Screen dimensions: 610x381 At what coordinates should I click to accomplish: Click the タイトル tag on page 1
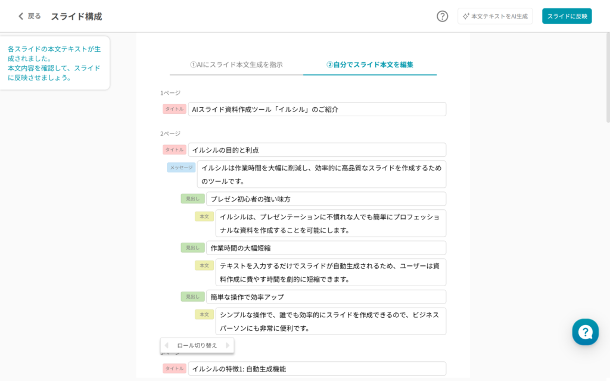pos(175,109)
